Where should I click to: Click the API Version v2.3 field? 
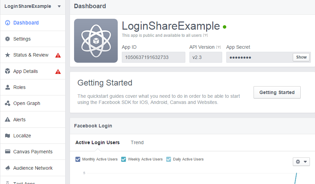(206, 57)
